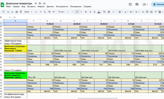Viewport: 164px width, 99px height.
Task: Open text color picker
Action: pos(99,12)
